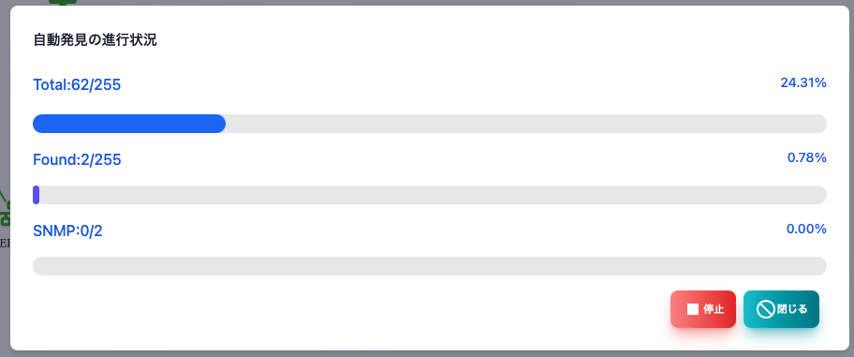Click the white square stop icon
The width and height of the screenshot is (854, 357).
692,309
